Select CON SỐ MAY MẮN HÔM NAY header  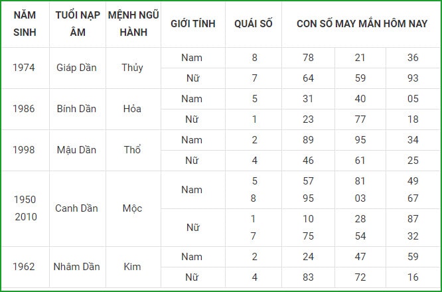click(x=362, y=24)
